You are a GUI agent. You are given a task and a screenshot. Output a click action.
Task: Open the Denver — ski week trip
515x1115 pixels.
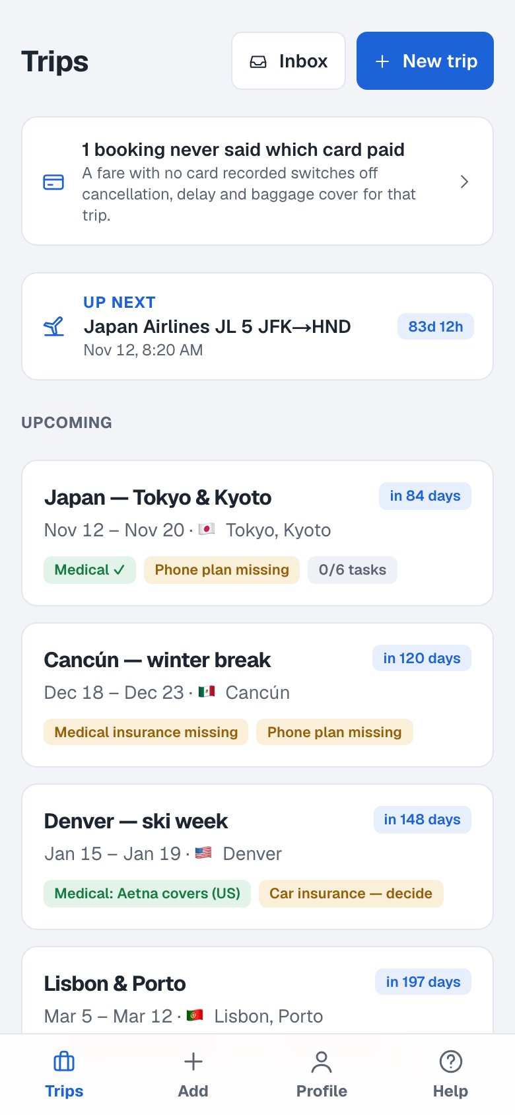257,857
